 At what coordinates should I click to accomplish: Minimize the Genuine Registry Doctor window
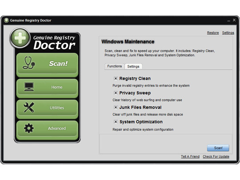(x=229, y=20)
